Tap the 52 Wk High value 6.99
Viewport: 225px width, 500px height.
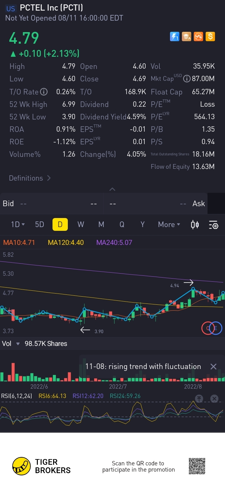click(69, 104)
